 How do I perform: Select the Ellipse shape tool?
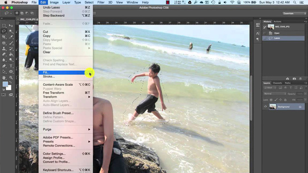(11, 72)
